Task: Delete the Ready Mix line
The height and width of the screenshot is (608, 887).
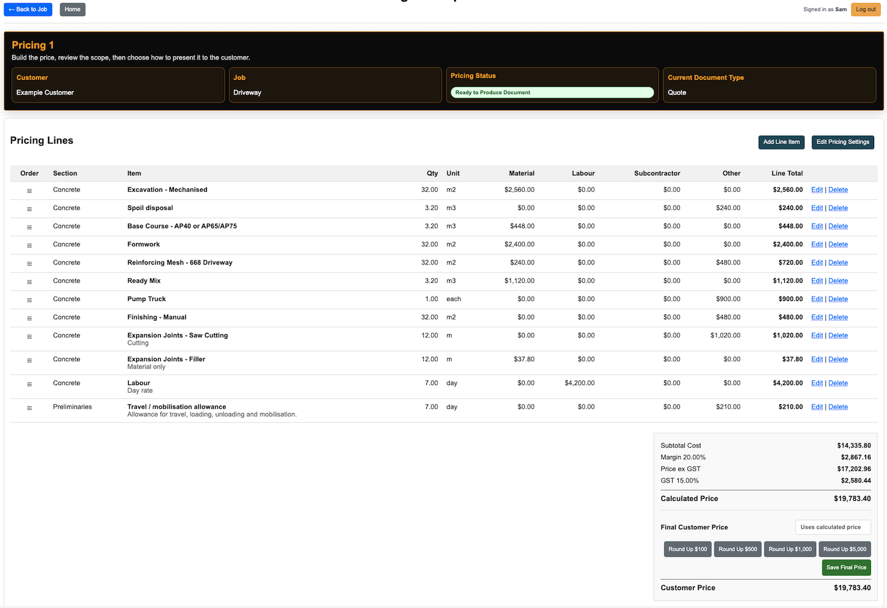Action: tap(838, 281)
